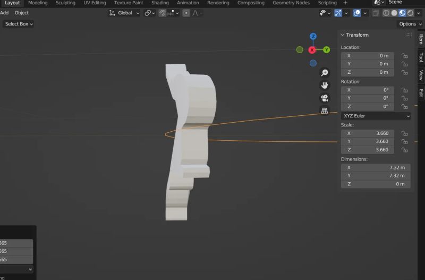
Task: Switch to the Rendering workspace
Action: [x=218, y=3]
